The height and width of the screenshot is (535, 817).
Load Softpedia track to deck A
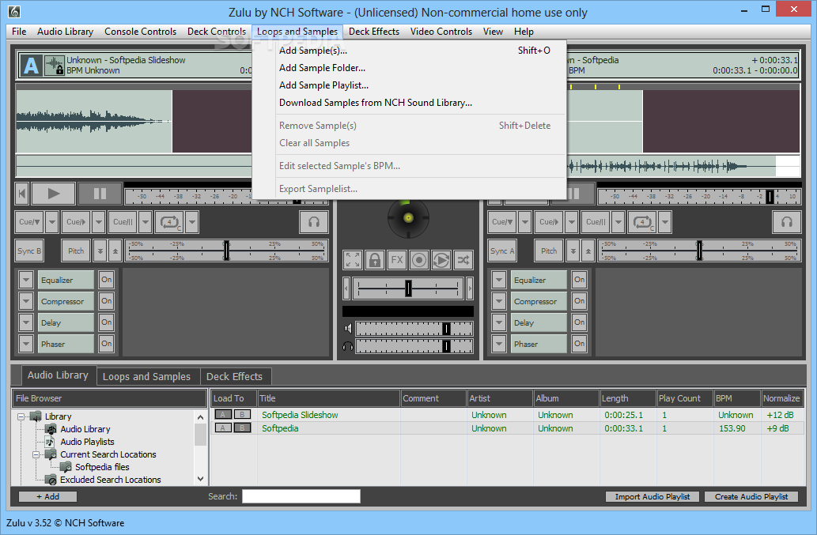(x=223, y=428)
